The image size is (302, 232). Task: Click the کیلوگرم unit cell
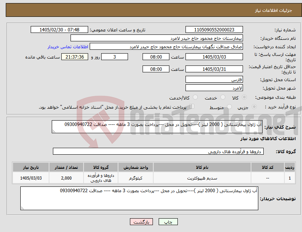coord(136,178)
